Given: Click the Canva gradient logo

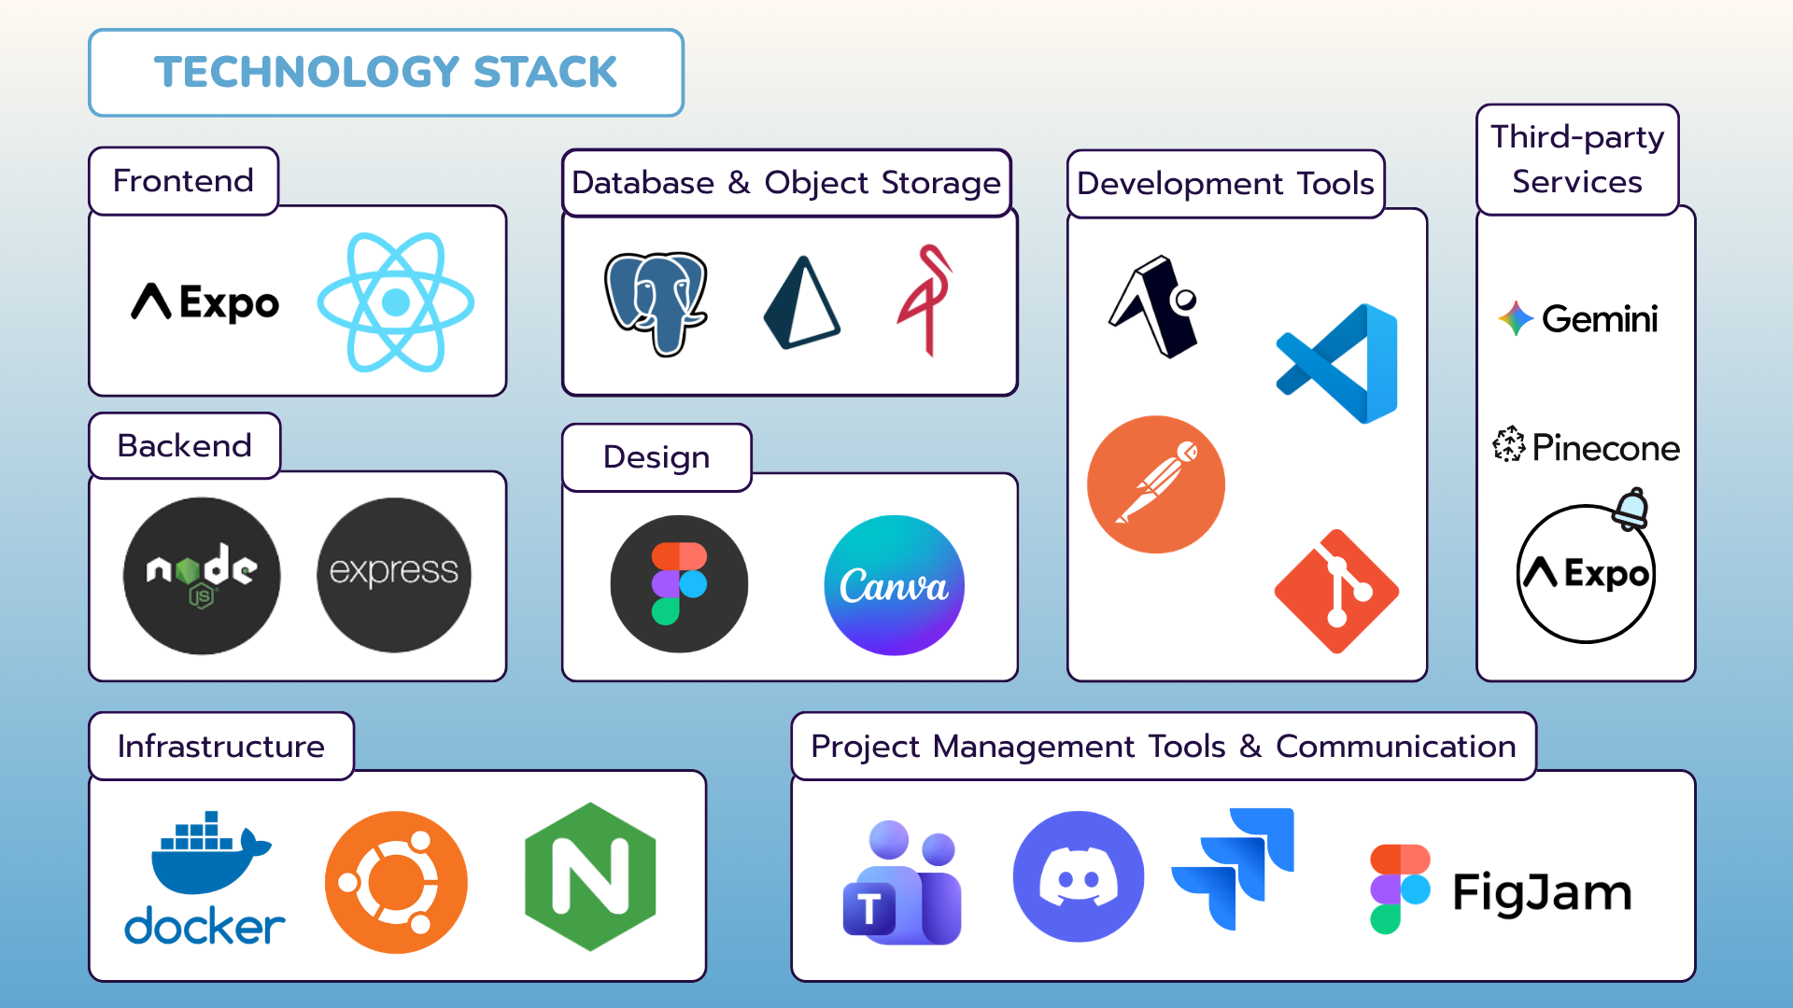Looking at the screenshot, I should click(894, 585).
